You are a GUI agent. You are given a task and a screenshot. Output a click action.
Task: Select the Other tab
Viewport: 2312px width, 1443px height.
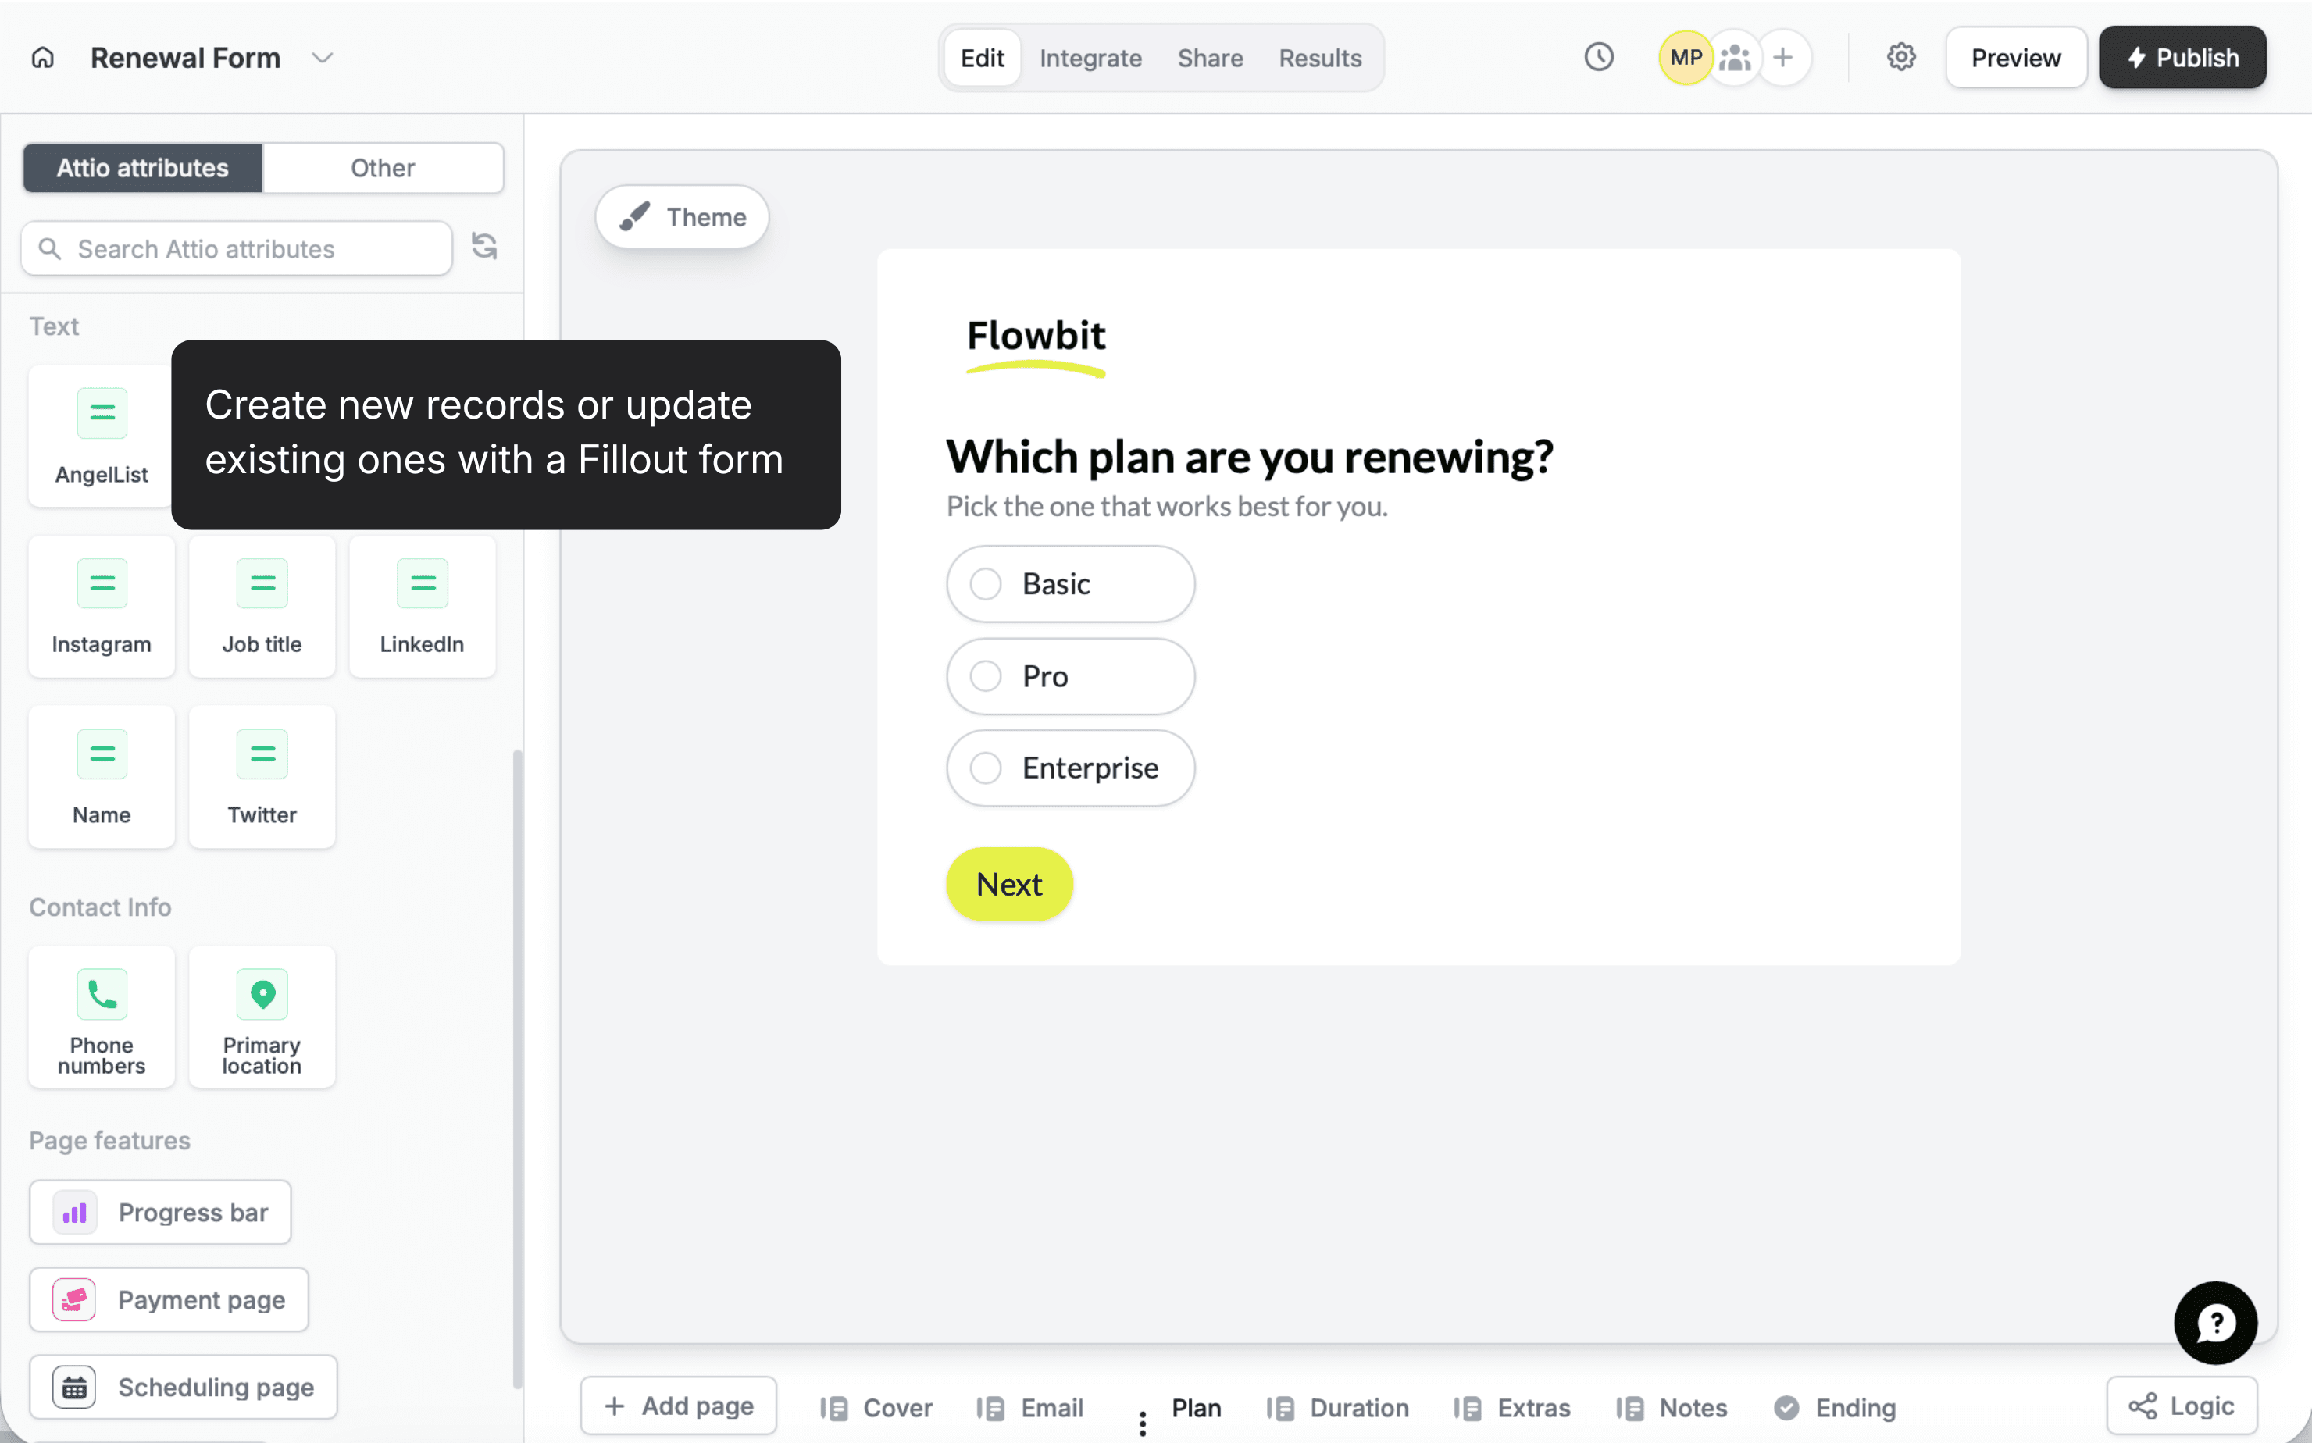point(383,168)
